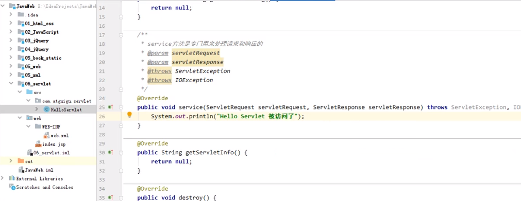Select the JavaWeb project folder icon
This screenshot has width=521, height=201.
[12, 6]
